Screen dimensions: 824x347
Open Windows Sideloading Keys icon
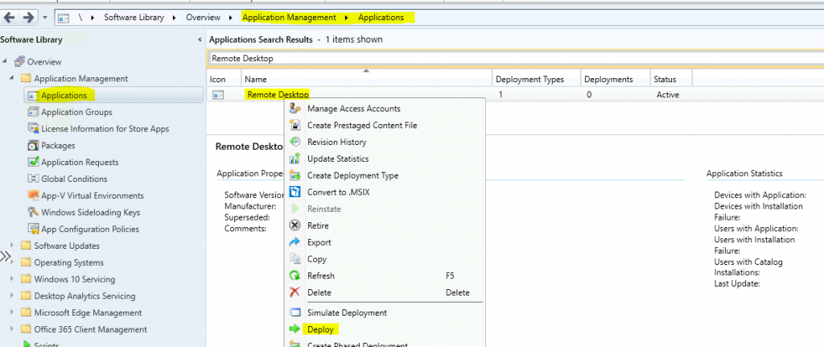(x=33, y=212)
